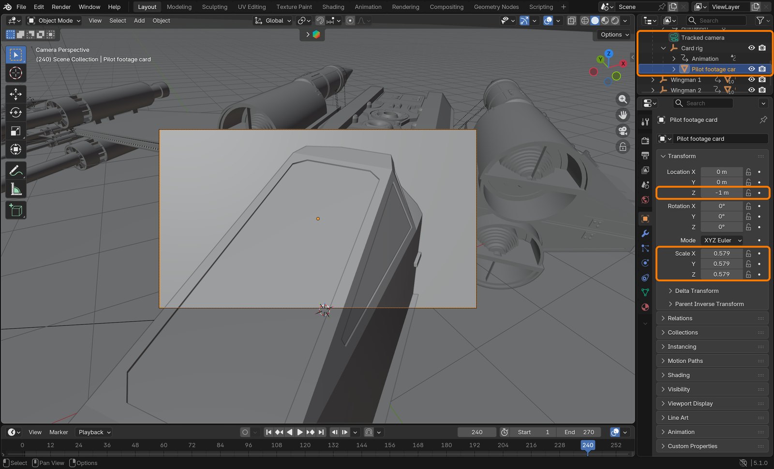Open rotation Mode XYZ Euler dropdown
This screenshot has height=469, width=774.
point(722,240)
